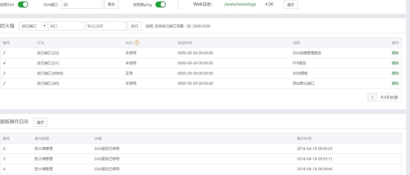Click the SSH端口 field showing 22
Viewport: 410px width, 175px height.
82,4
